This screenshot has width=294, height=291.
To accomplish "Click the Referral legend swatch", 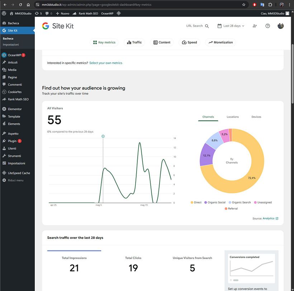I will coord(226,208).
